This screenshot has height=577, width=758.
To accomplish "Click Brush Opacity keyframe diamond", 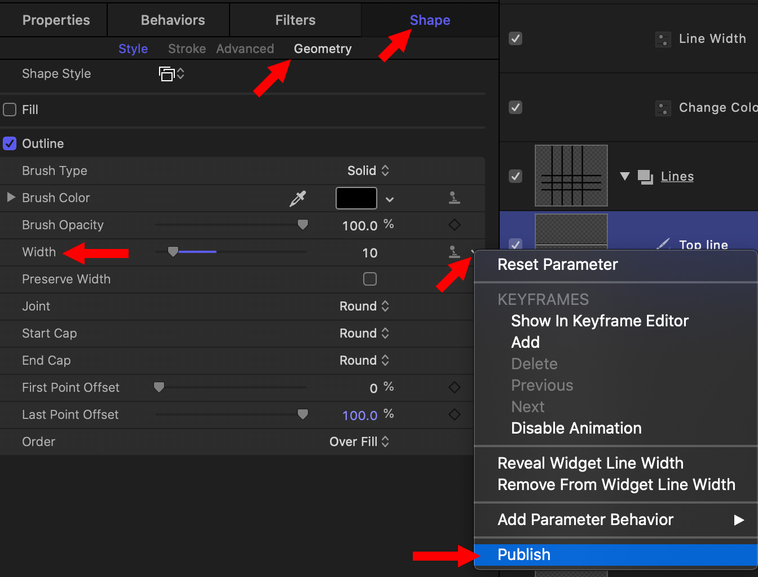I will click(454, 225).
